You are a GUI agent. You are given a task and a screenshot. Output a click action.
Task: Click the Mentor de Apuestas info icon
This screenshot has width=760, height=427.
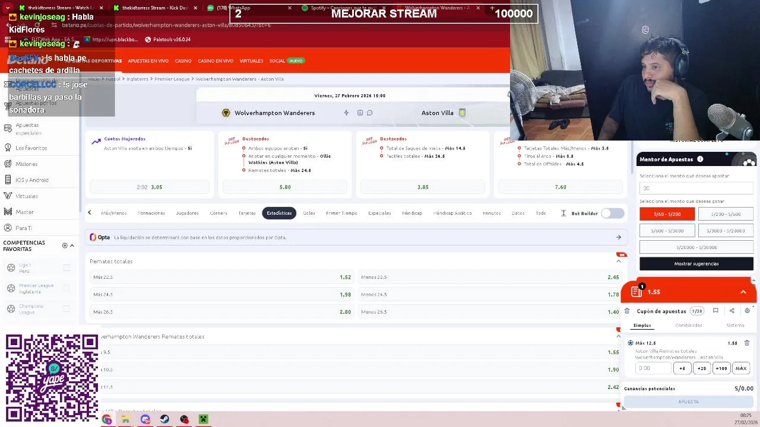point(700,159)
